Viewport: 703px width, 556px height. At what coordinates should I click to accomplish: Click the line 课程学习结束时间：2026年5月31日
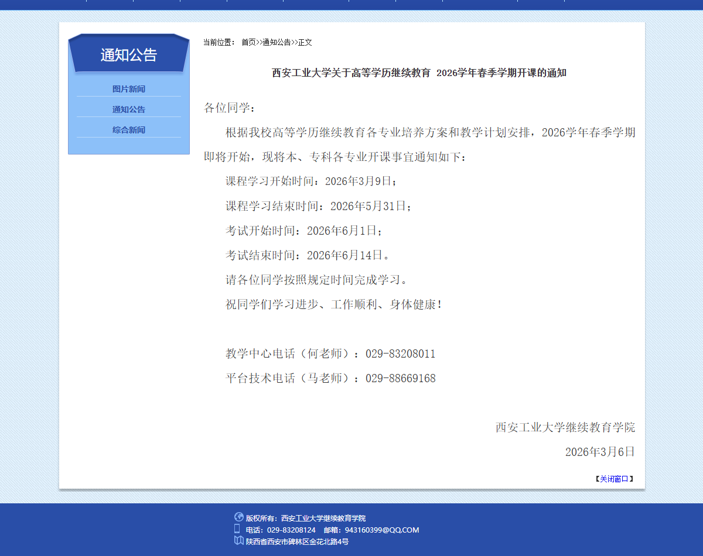pyautogui.click(x=319, y=206)
